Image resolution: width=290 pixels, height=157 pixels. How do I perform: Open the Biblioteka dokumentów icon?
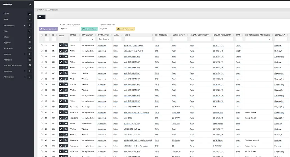[30, 65]
